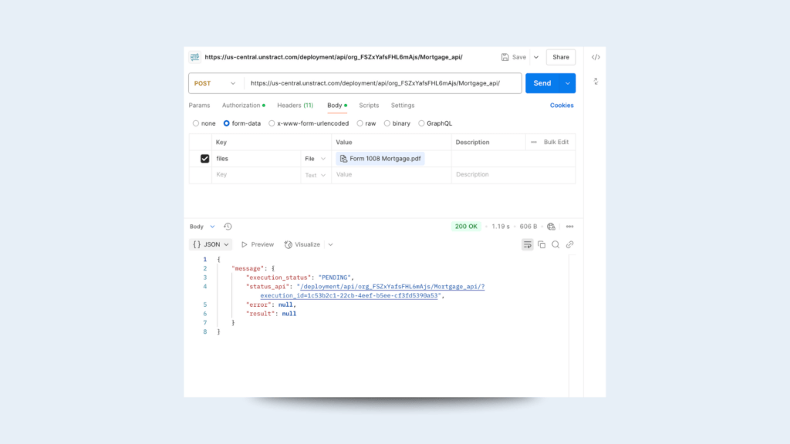
Task: Open the Authorization tab
Action: coord(241,106)
